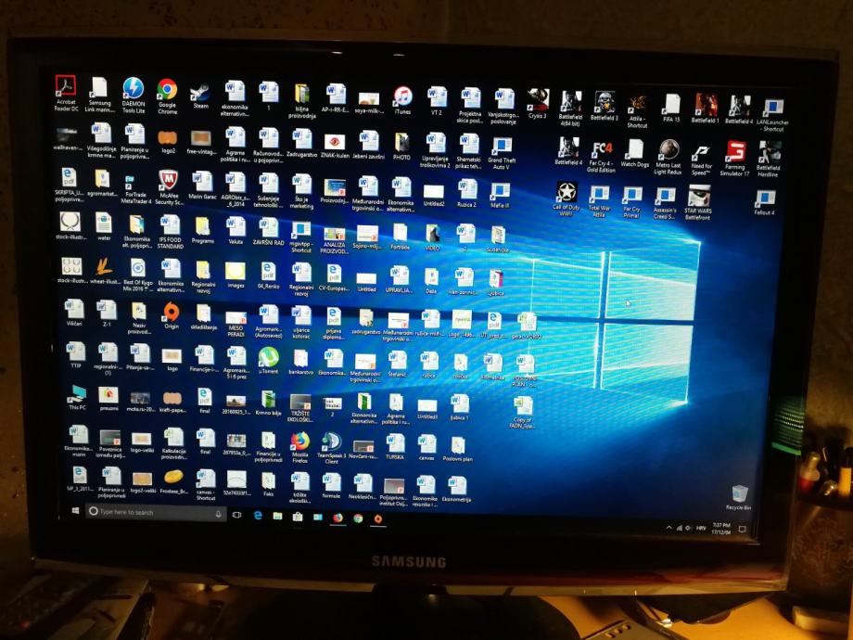Select the Assassin's Creed shortcut
This screenshot has height=640, width=853.
pyautogui.click(x=665, y=203)
